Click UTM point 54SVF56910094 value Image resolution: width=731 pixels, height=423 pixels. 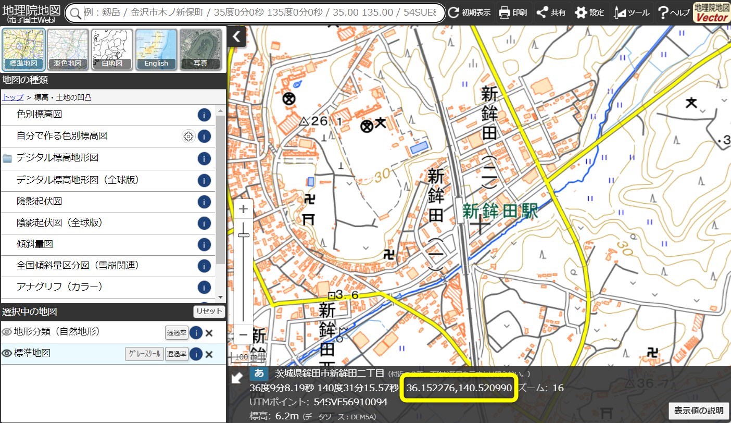coord(350,402)
